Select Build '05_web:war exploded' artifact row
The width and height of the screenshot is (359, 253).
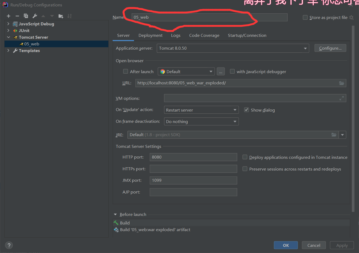[231, 230]
